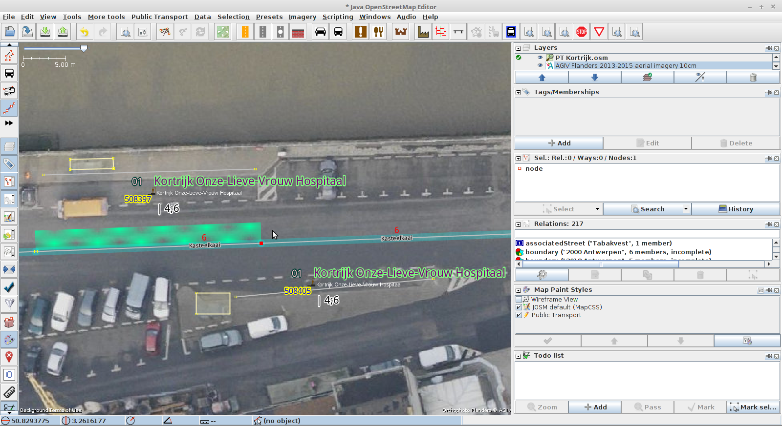Toggle Wireframe View checkbox
Screen dimensions: 782x426
(519, 300)
